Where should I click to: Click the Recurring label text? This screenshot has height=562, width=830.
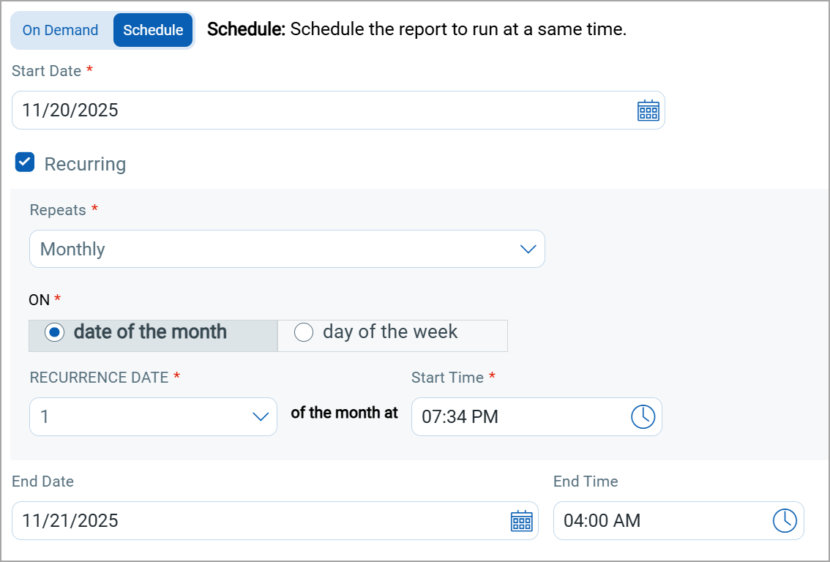click(x=85, y=164)
